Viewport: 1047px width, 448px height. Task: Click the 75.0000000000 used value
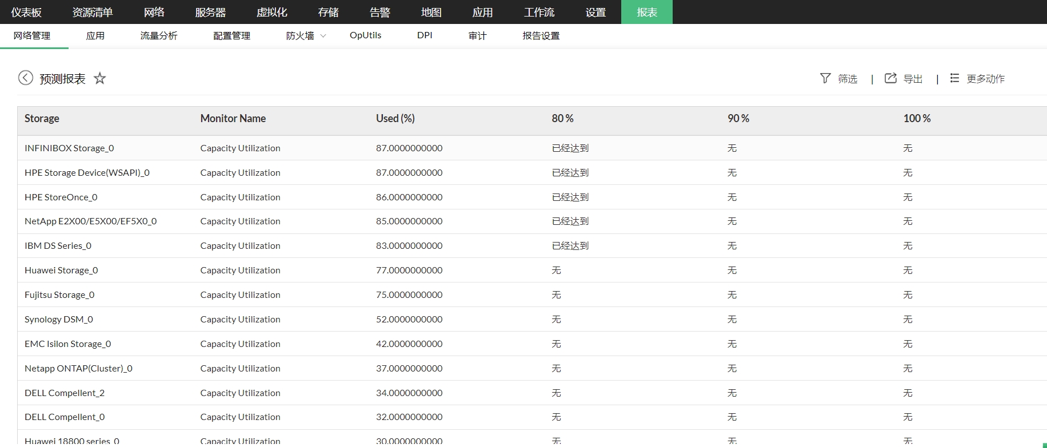(x=409, y=295)
